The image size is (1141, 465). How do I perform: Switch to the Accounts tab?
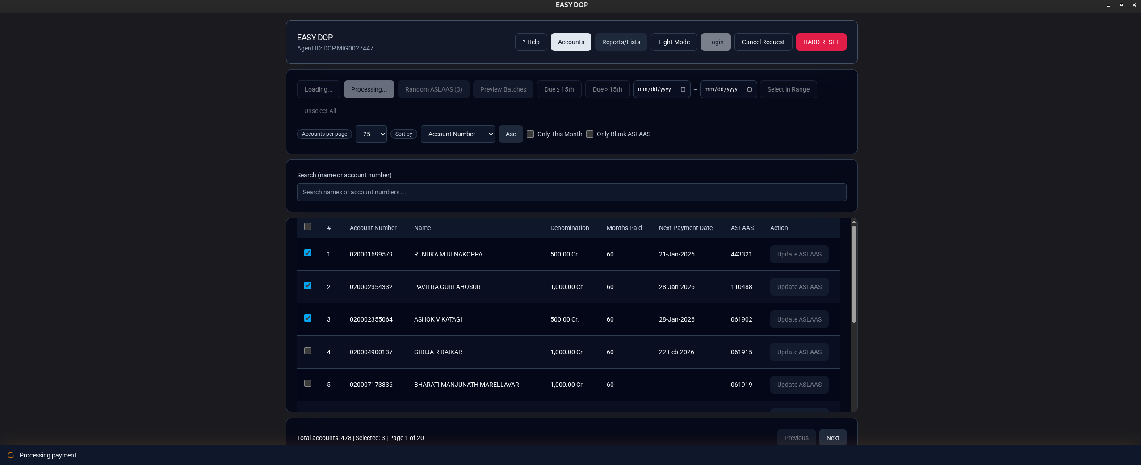pyautogui.click(x=570, y=42)
